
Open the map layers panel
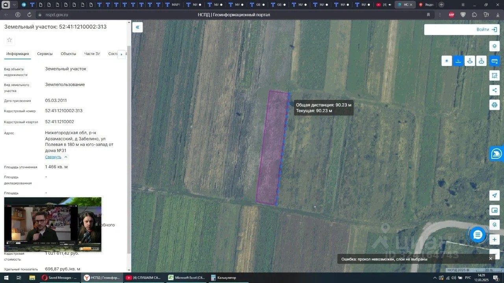click(x=495, y=46)
